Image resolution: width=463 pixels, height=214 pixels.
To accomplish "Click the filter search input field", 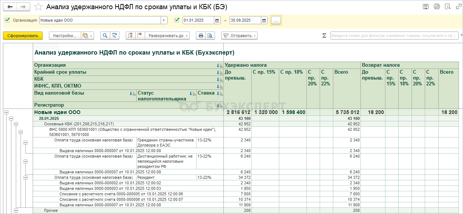I will [x=394, y=36].
